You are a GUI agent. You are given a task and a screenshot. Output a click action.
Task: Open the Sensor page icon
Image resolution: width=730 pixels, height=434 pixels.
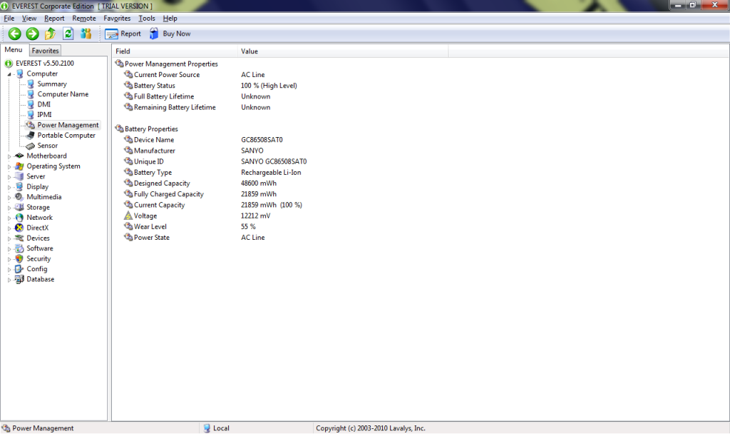click(30, 146)
